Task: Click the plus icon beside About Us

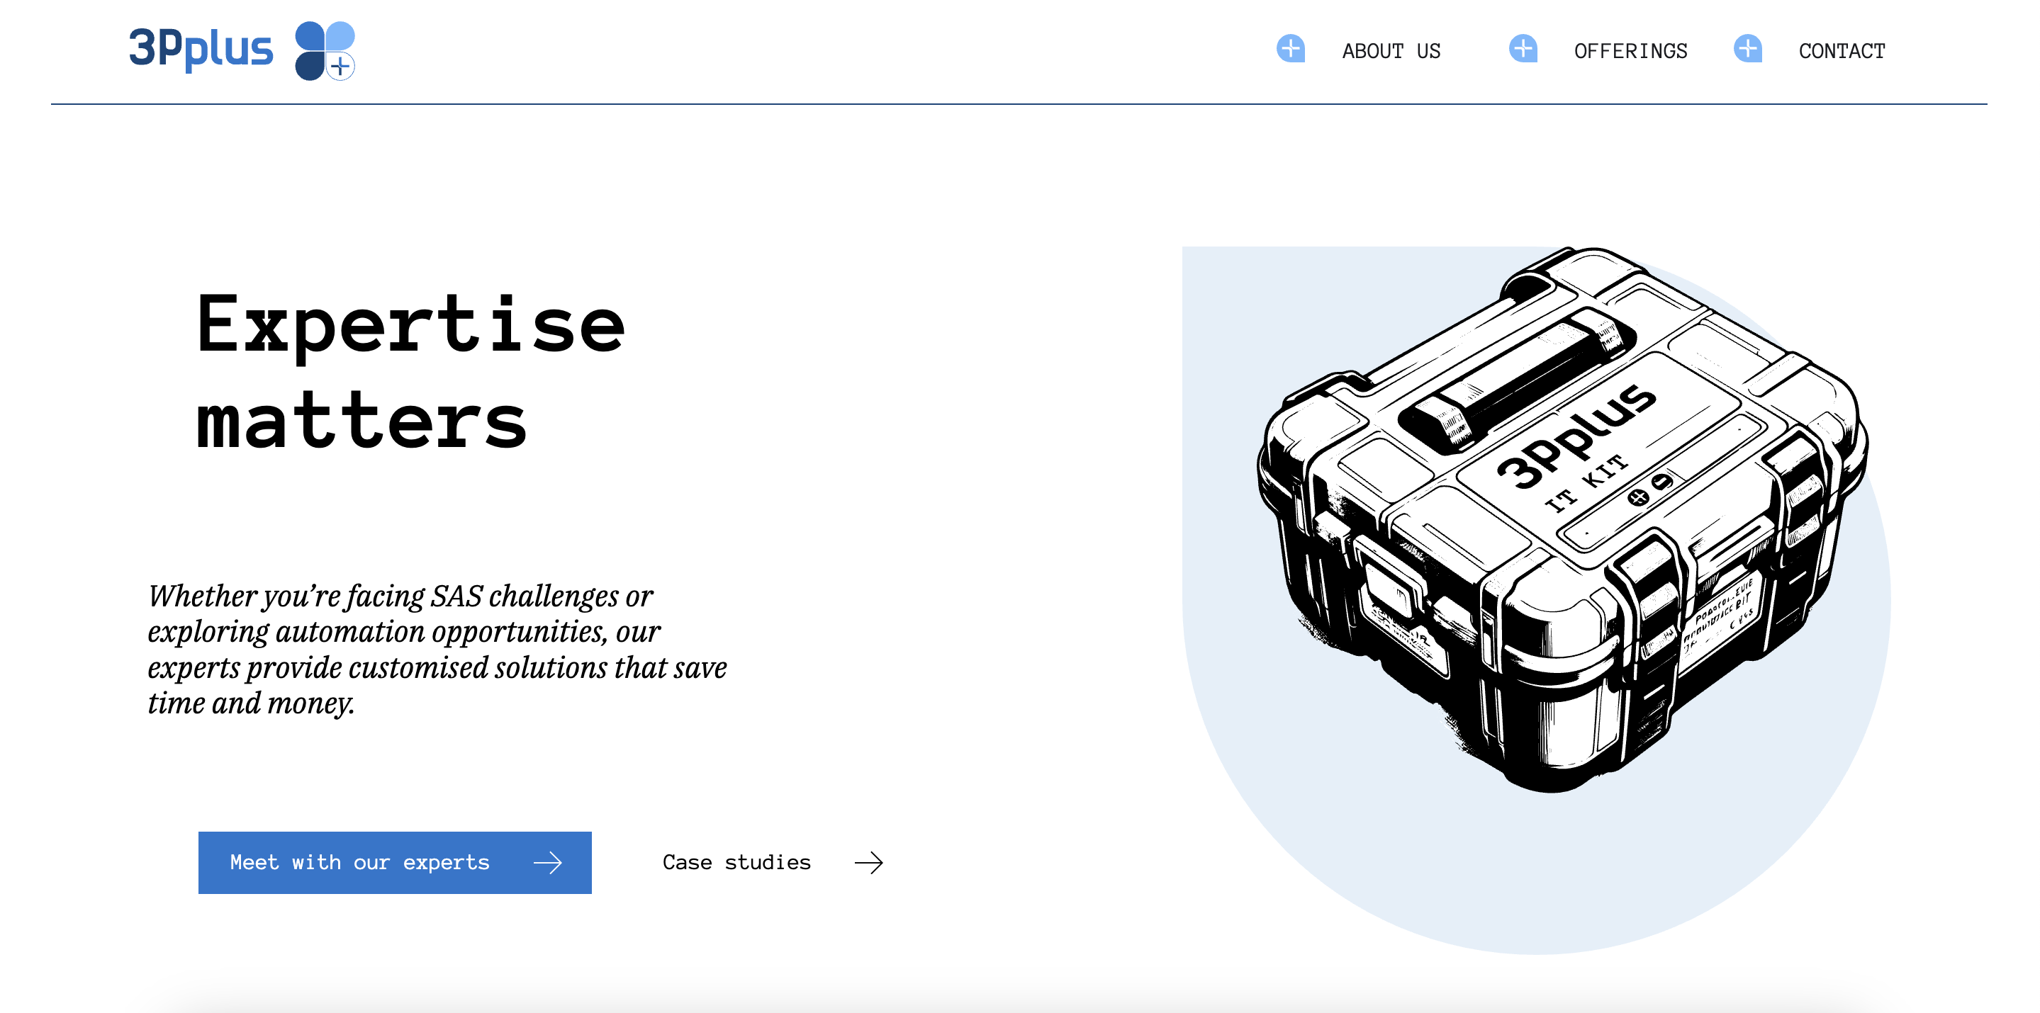Action: pyautogui.click(x=1290, y=49)
